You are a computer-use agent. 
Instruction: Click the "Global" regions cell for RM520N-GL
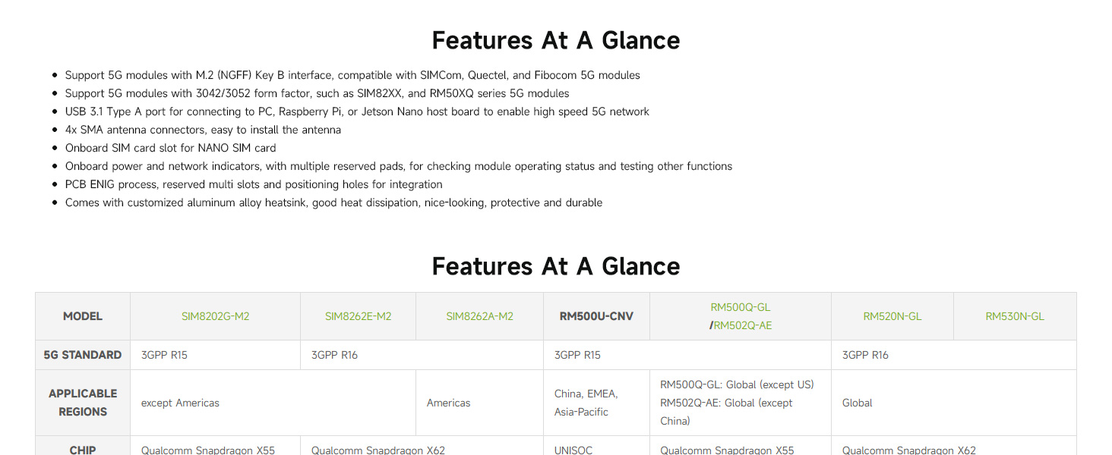(x=857, y=403)
